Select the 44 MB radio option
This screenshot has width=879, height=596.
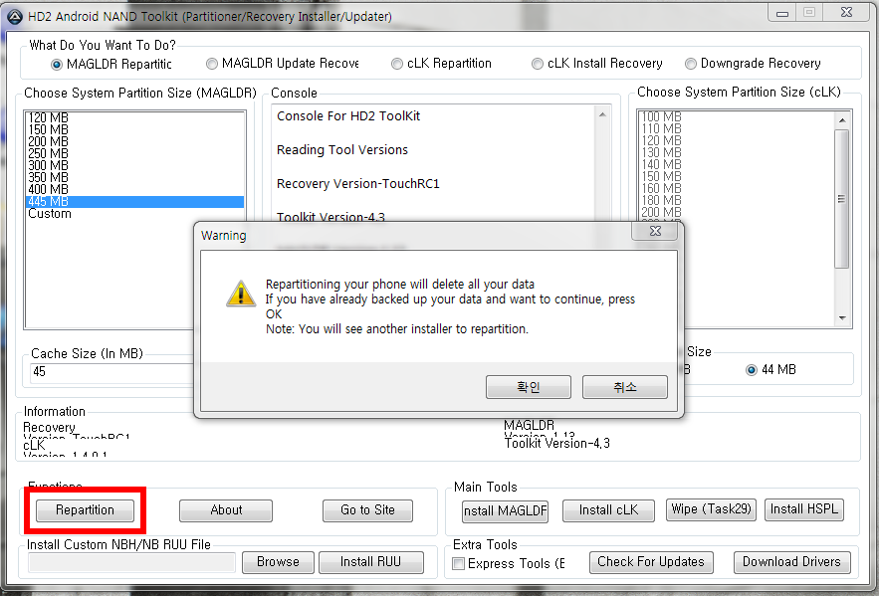752,370
